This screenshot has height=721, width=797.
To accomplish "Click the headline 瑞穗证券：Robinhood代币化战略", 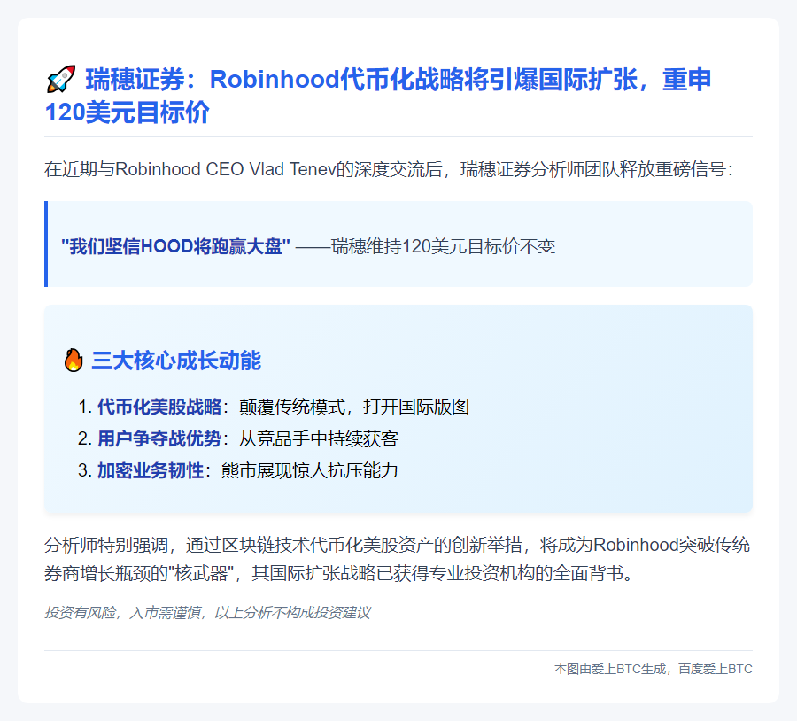I will click(377, 96).
